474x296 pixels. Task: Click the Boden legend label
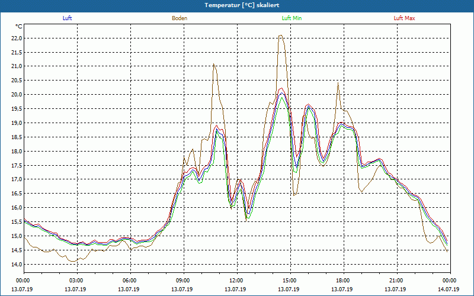pos(180,18)
